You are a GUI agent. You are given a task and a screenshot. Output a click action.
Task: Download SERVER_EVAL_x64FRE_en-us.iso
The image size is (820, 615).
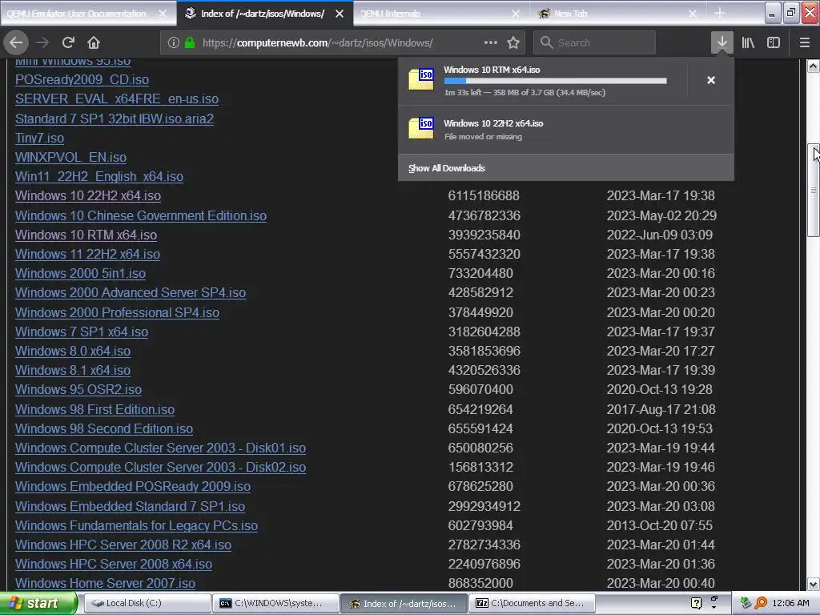click(x=117, y=98)
